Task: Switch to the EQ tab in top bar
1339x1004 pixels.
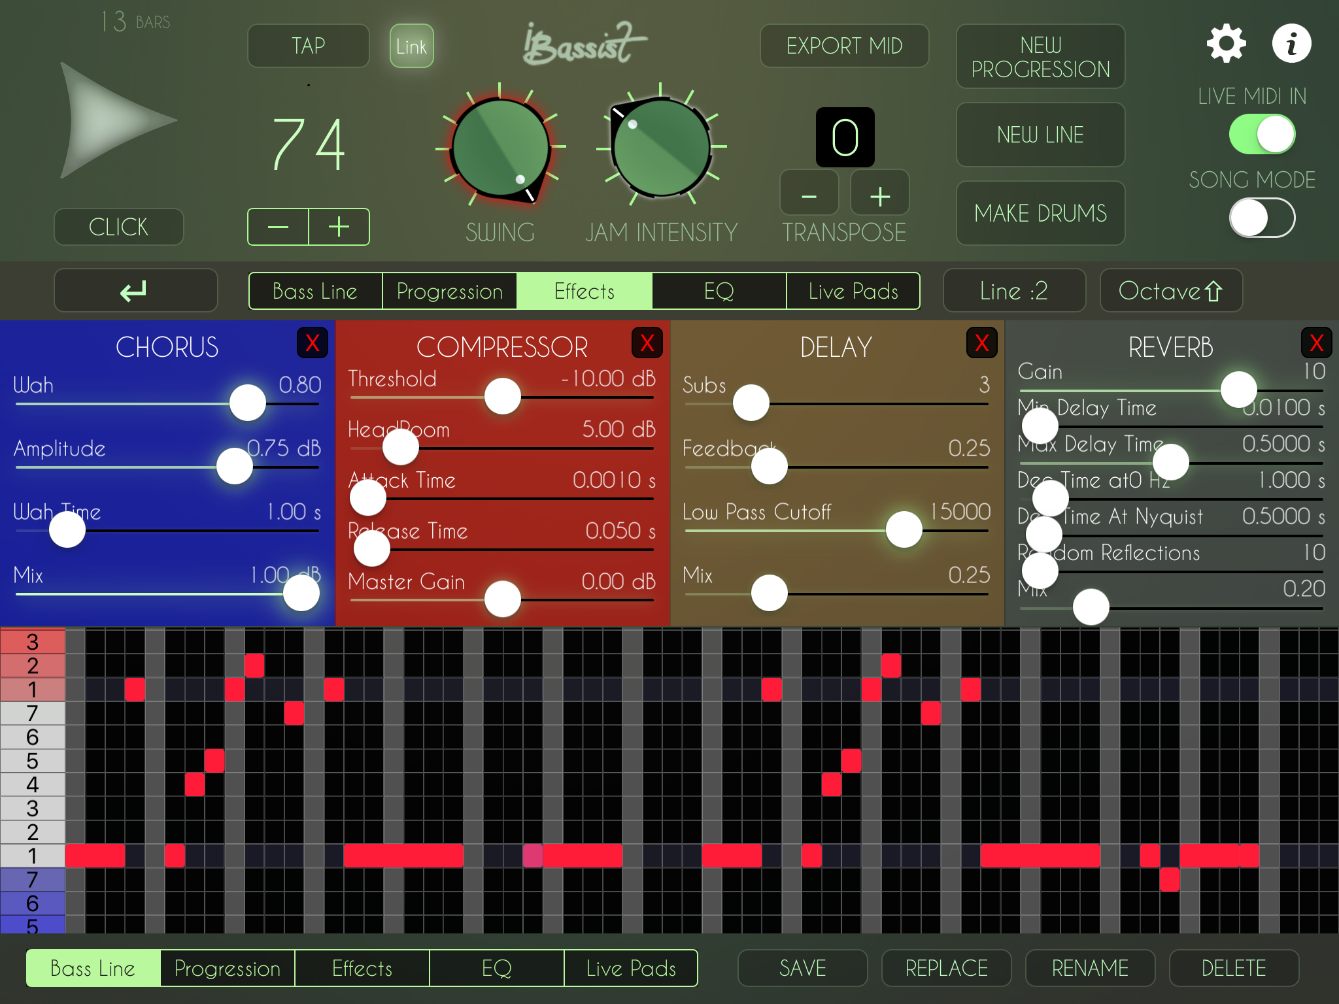Action: (x=719, y=291)
